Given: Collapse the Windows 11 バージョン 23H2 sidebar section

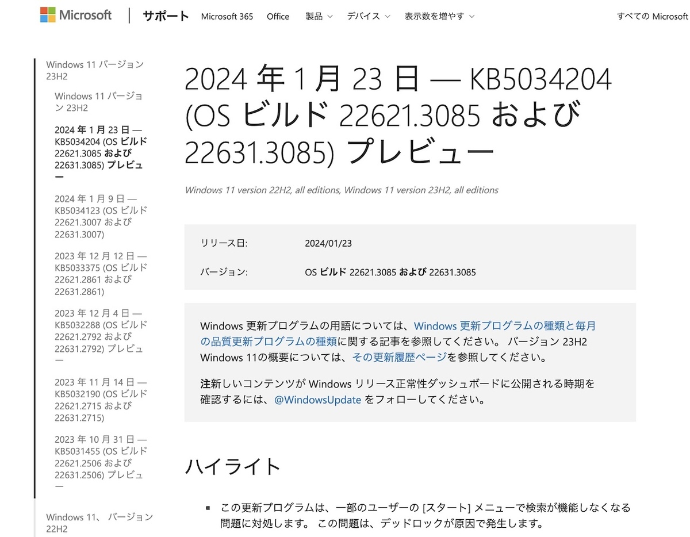Looking at the screenshot, I should coord(95,71).
